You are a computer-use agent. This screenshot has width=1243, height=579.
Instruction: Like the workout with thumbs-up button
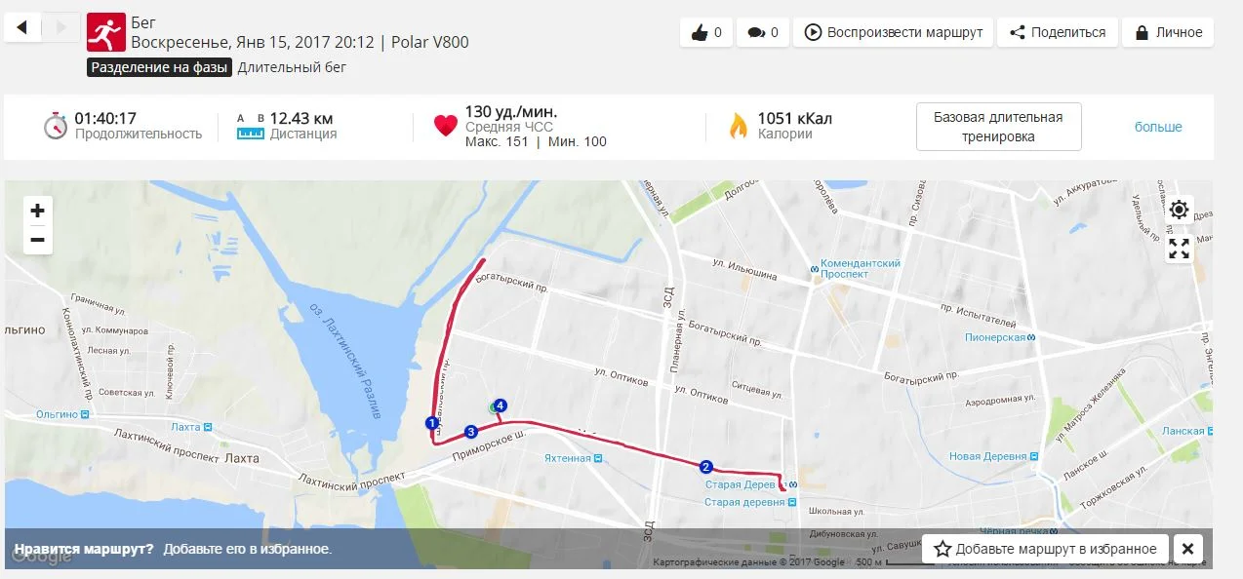706,32
